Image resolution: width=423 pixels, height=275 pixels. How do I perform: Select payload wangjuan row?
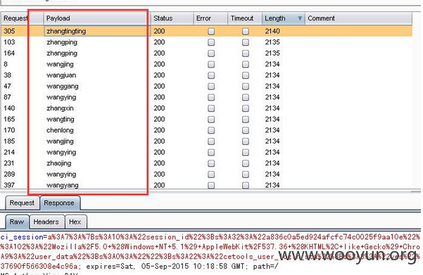click(x=61, y=75)
